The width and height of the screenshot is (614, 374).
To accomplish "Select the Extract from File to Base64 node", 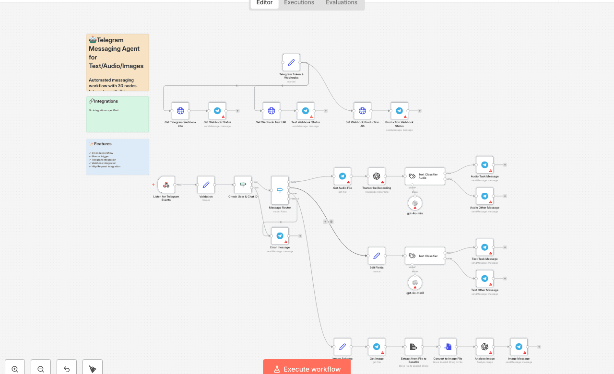I will (413, 347).
